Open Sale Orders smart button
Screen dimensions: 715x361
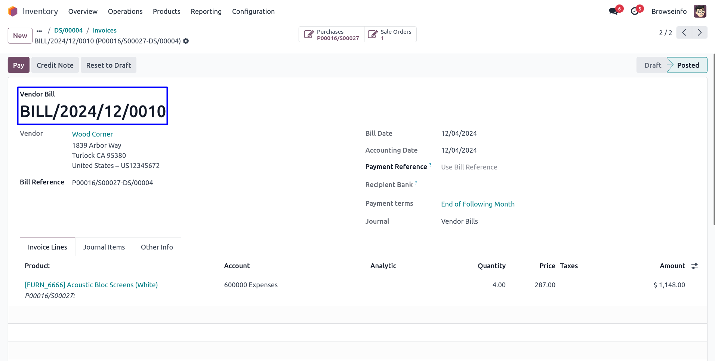[390, 34]
